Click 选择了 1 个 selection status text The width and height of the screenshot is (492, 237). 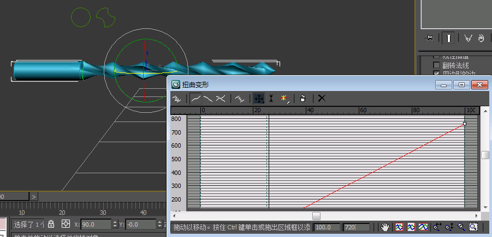point(28,224)
